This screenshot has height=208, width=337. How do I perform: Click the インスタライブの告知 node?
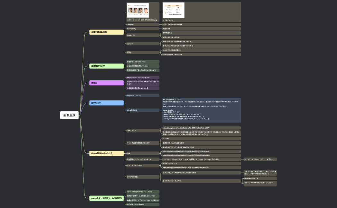coord(142,165)
